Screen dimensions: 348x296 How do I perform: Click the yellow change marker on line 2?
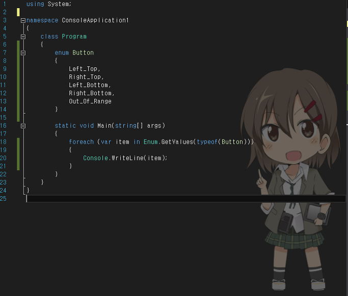pyautogui.click(x=18, y=12)
